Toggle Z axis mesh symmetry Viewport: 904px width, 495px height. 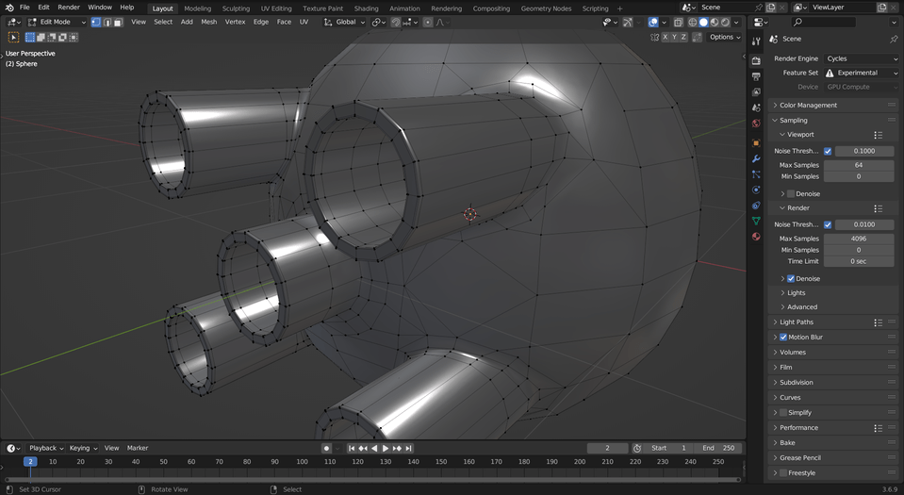coord(683,37)
